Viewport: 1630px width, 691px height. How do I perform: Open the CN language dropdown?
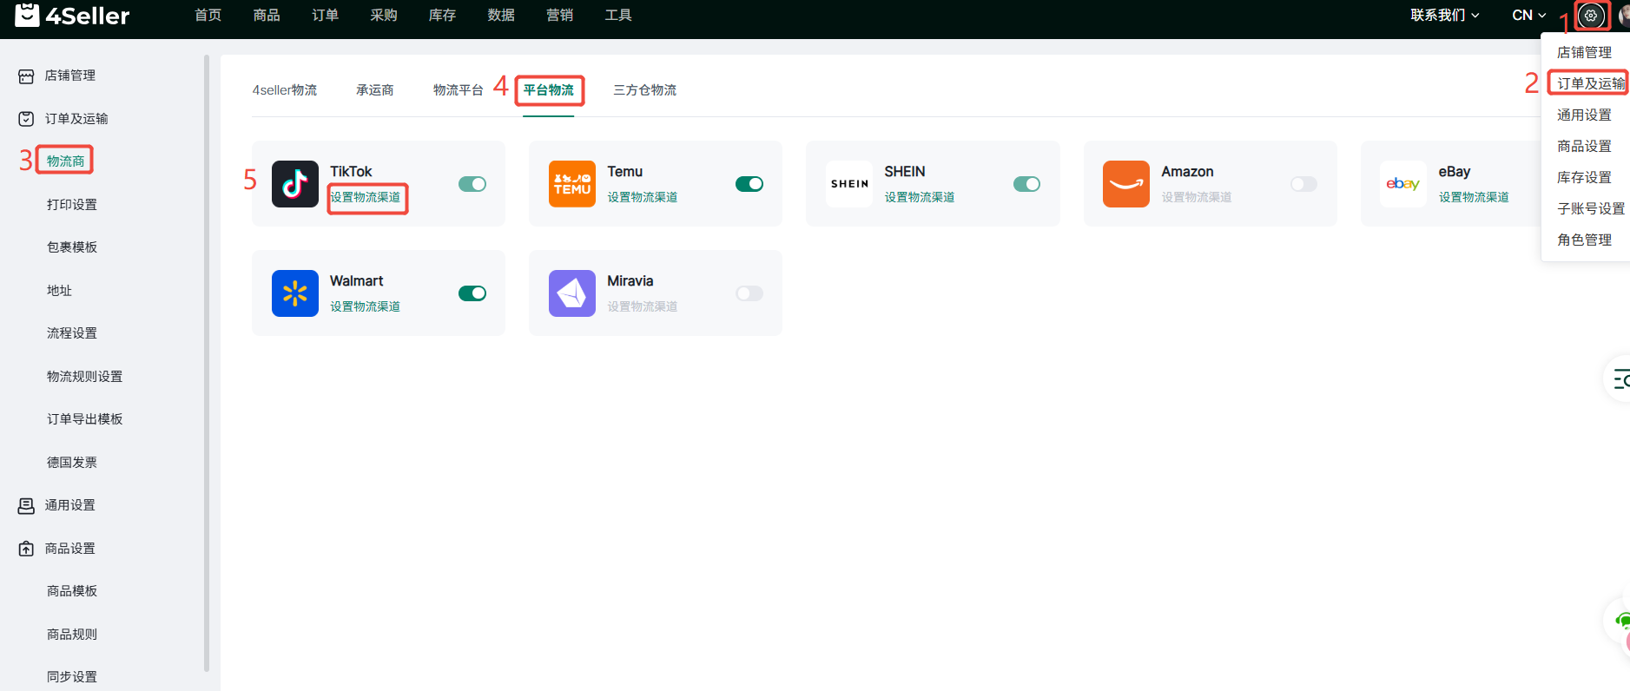[x=1529, y=15]
